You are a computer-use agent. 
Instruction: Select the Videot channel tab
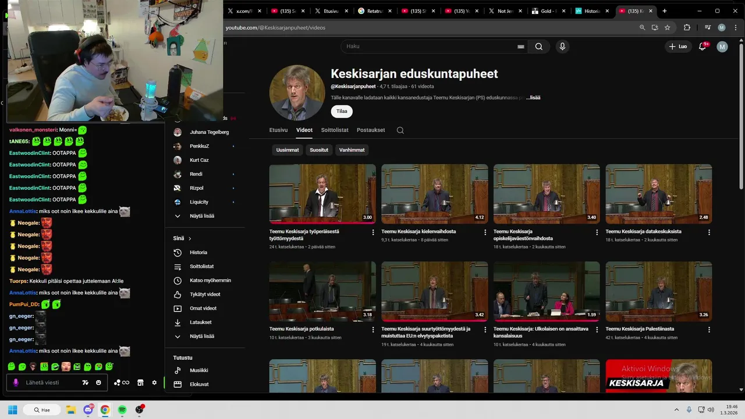pos(304,130)
